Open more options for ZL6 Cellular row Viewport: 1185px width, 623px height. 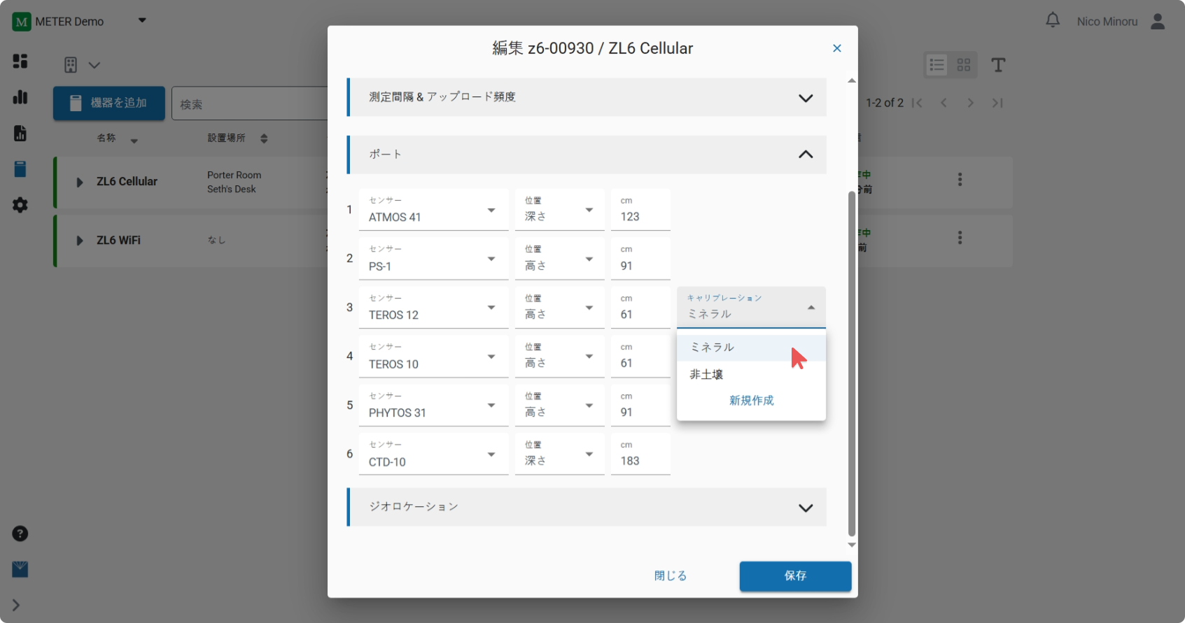tap(960, 180)
